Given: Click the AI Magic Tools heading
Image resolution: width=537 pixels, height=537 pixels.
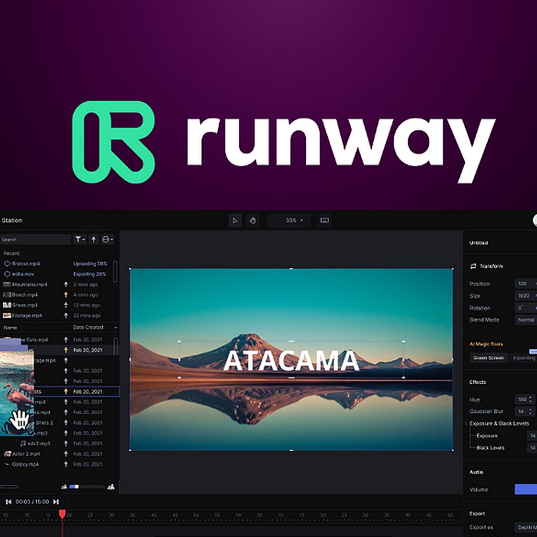Looking at the screenshot, I should [x=486, y=344].
